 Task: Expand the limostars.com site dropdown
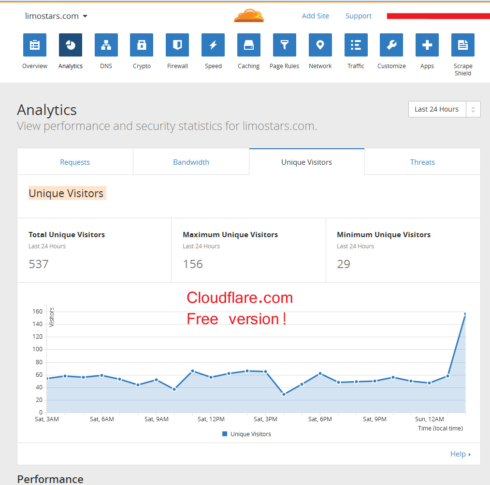56,16
